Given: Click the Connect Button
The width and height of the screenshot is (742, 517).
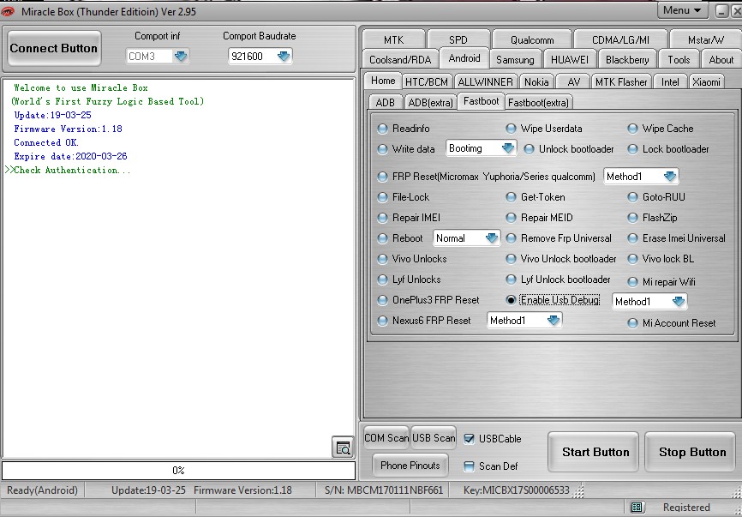Looking at the screenshot, I should click(54, 48).
